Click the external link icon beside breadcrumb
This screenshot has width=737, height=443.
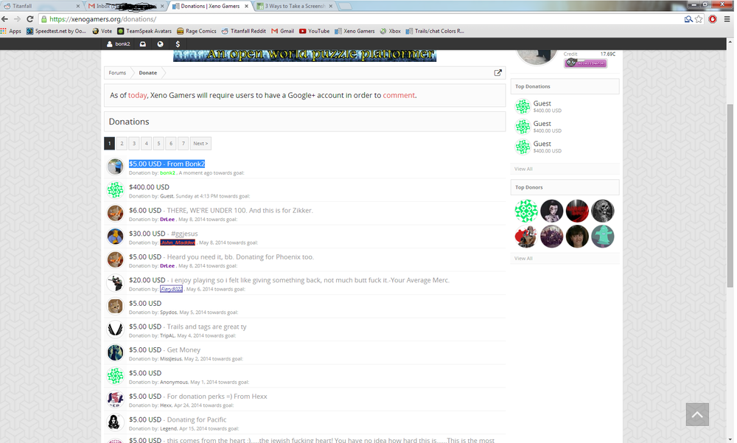(497, 73)
